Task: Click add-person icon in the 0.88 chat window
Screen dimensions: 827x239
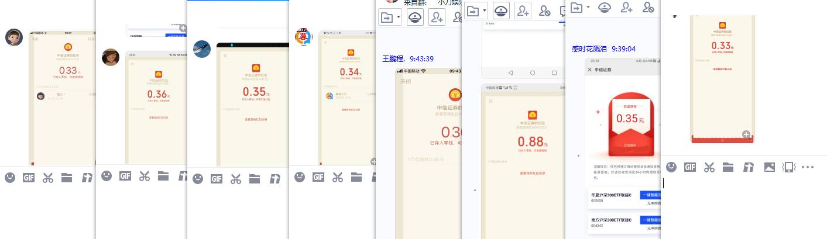Action: coord(523,10)
